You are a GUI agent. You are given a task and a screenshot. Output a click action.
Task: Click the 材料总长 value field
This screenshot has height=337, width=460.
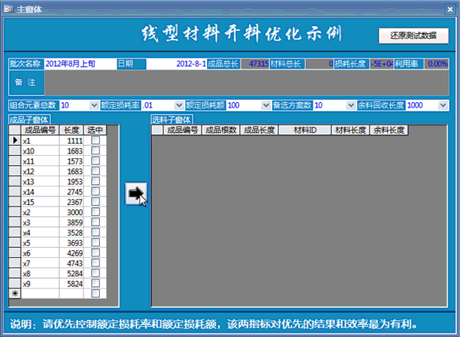(320, 64)
